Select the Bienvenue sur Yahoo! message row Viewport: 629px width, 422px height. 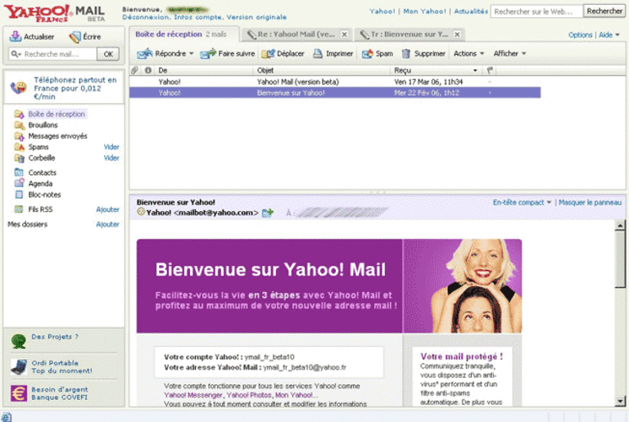tap(335, 93)
